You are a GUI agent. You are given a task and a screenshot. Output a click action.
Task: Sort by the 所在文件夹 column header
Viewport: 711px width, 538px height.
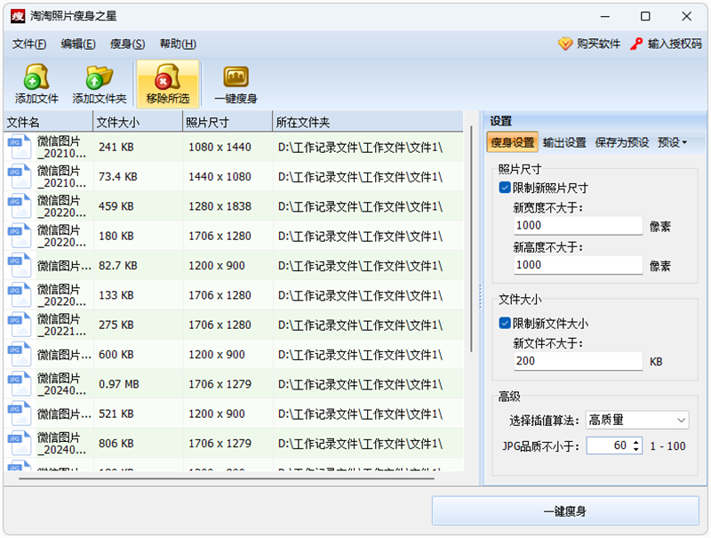(368, 122)
